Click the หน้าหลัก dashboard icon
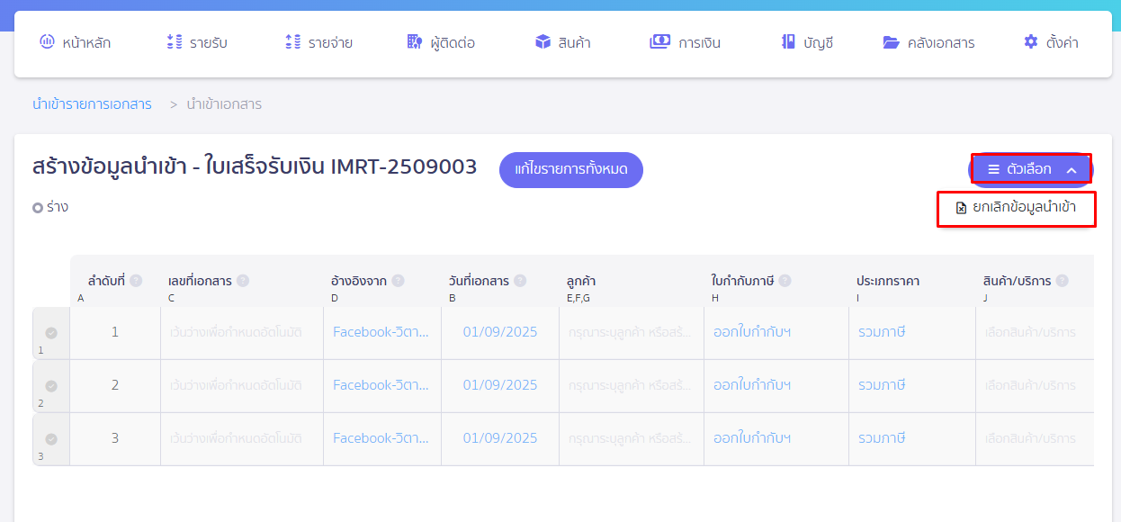Viewport: 1121px width, 522px height. [47, 41]
